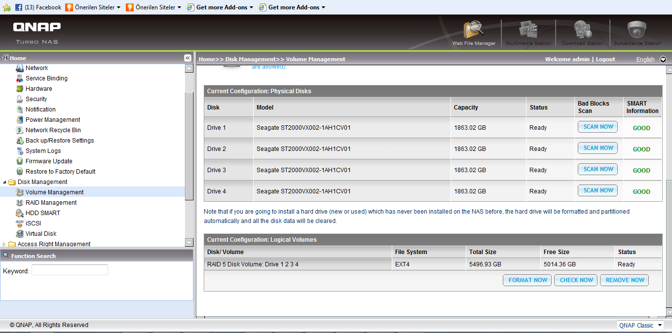Click the CHECK NOW button
Viewport: 672px width, 333px height.
click(576, 280)
